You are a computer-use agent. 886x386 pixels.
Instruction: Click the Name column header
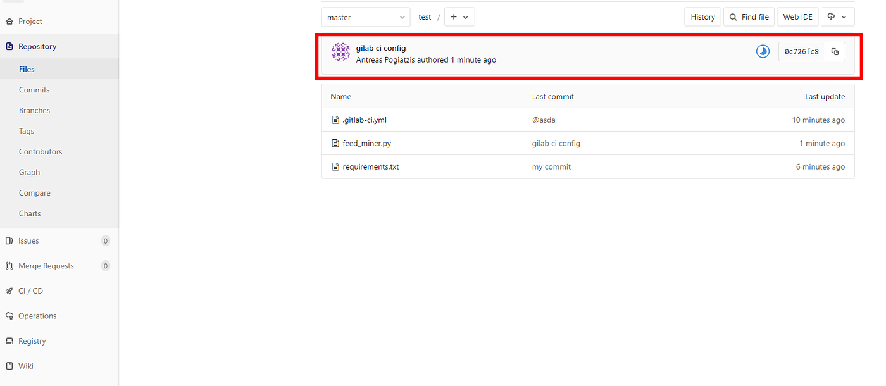(x=340, y=97)
